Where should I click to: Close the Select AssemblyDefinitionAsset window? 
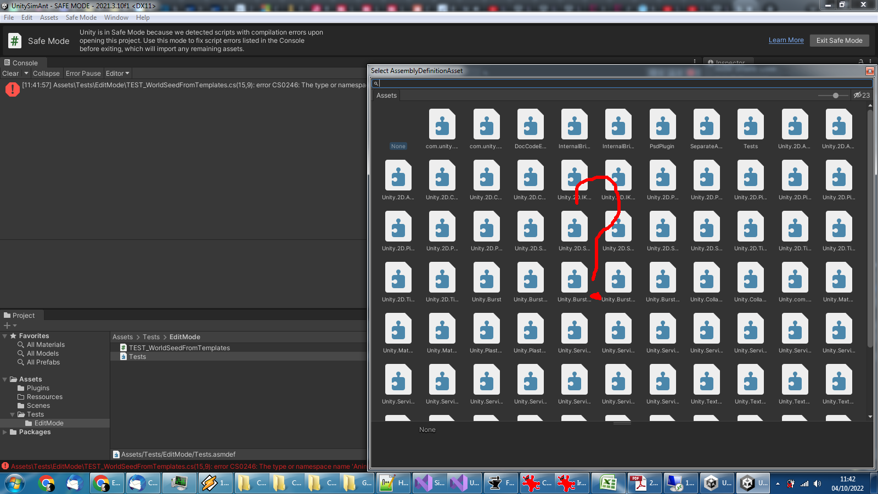[870, 71]
